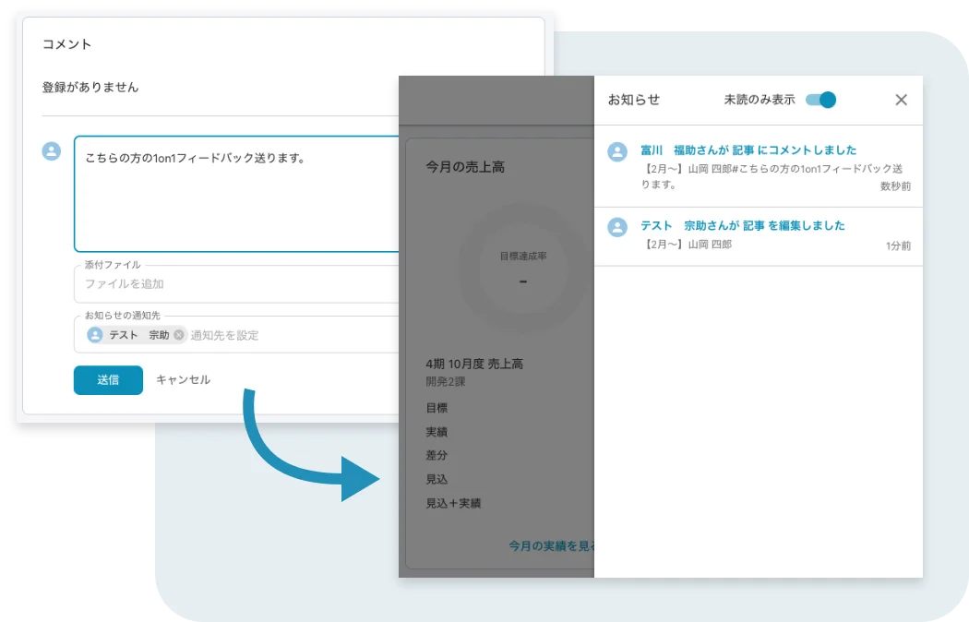This screenshot has width=969, height=622.
Task: Click the コメント heading
Action: coord(66,44)
